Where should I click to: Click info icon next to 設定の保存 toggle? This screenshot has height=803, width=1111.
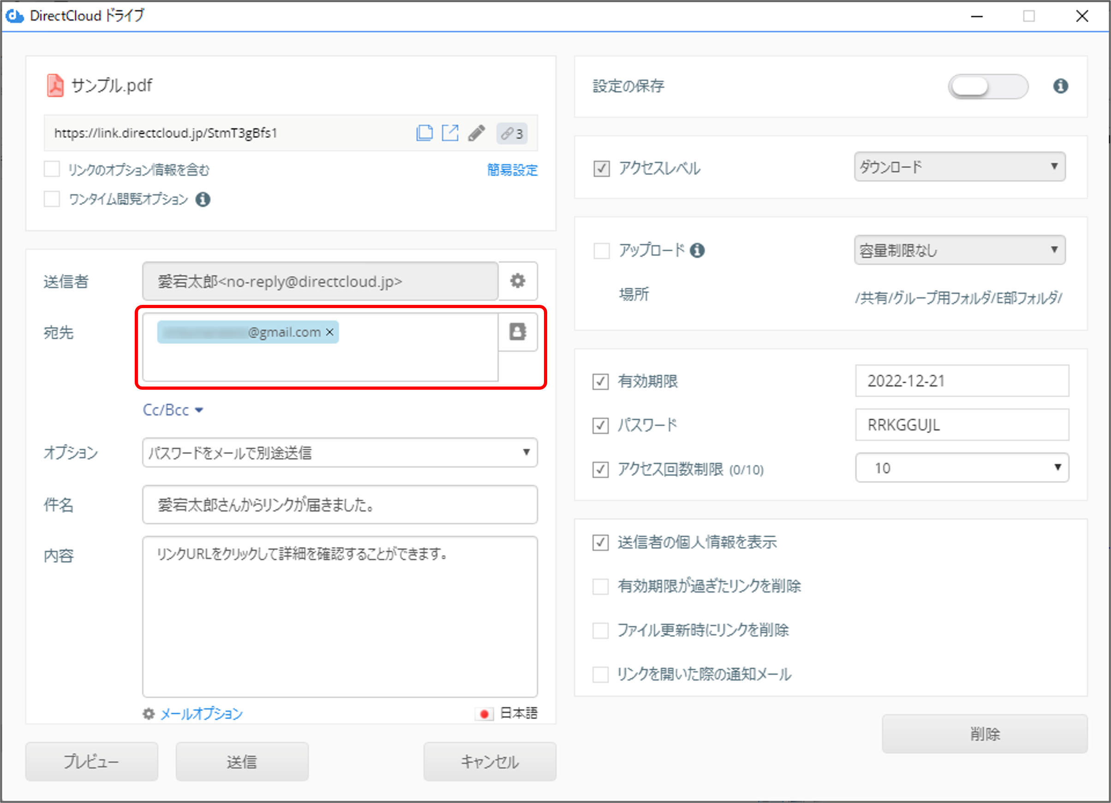[x=1061, y=86]
